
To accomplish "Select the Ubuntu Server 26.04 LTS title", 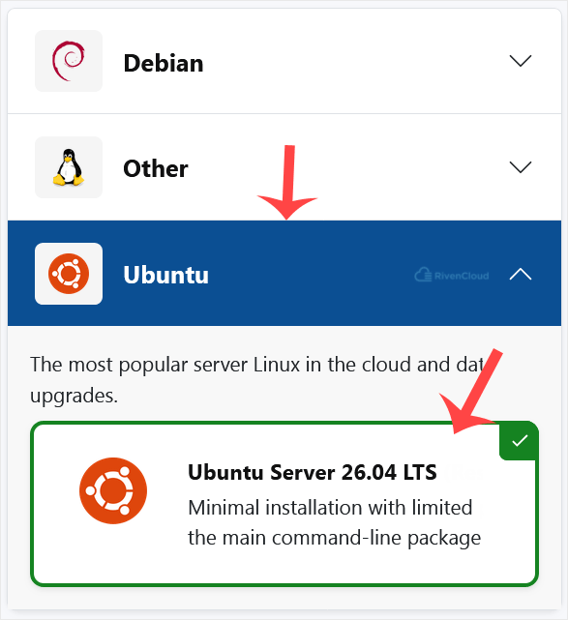I will [x=313, y=472].
